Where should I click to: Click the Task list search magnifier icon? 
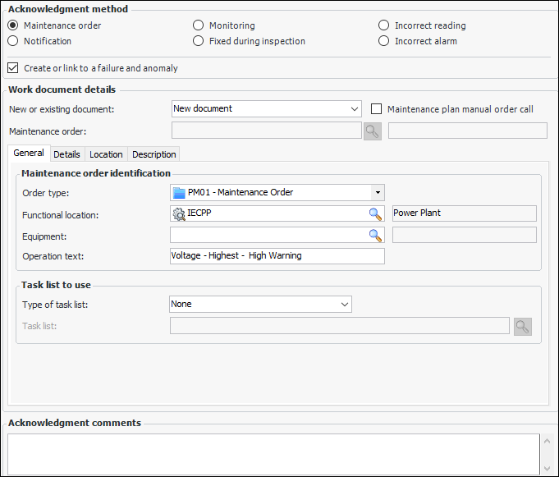pos(523,326)
